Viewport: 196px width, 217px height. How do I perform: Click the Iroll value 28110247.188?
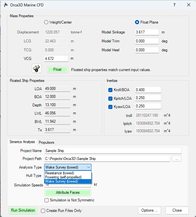148,115
